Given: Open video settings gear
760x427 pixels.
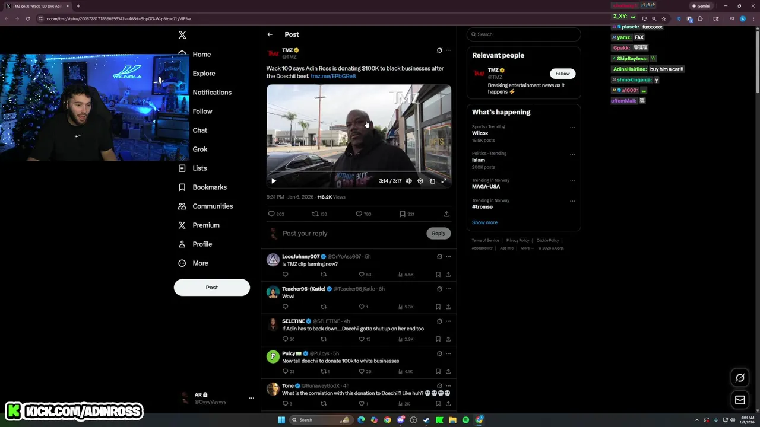Looking at the screenshot, I should pos(420,181).
